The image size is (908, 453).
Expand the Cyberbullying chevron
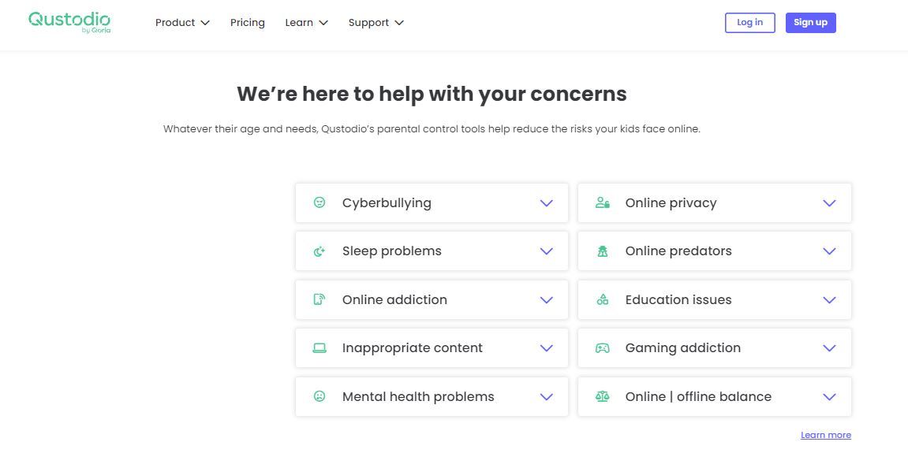click(547, 203)
